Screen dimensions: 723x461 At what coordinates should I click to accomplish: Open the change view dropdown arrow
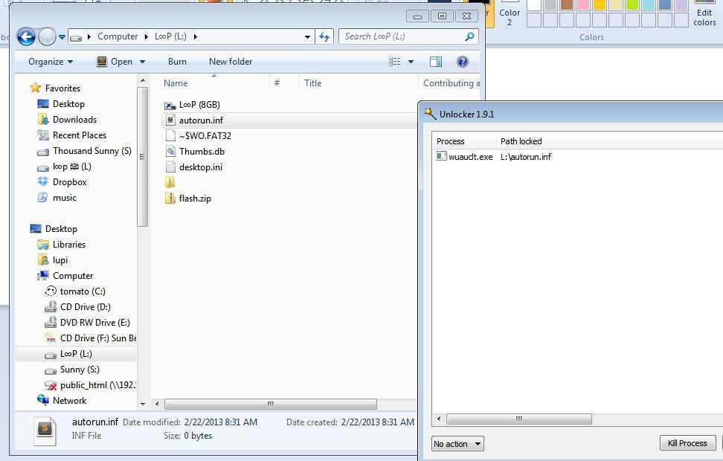(411, 62)
